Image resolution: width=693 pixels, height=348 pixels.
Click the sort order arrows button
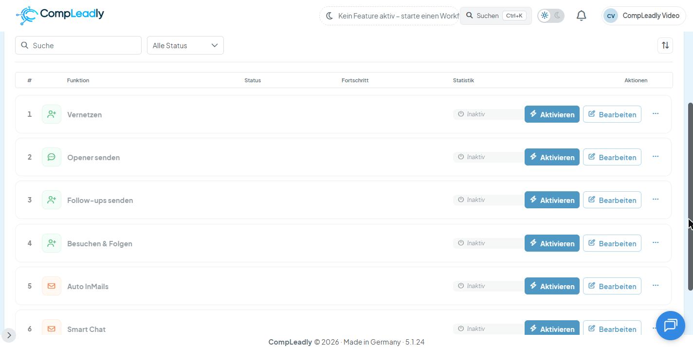tap(665, 45)
